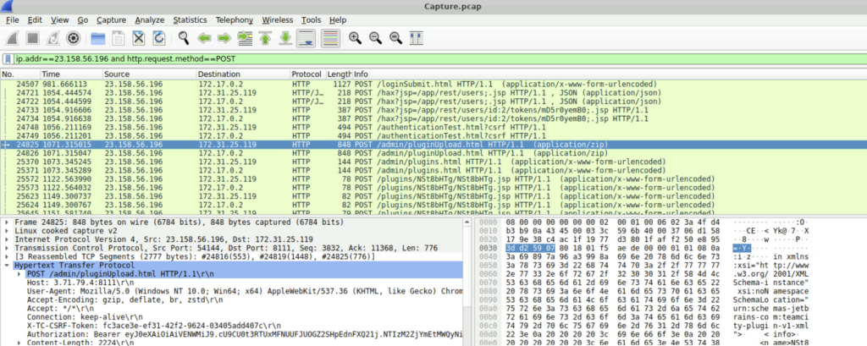Sort packets by the Protocol column header
This screenshot has height=346, width=867.
[306, 74]
